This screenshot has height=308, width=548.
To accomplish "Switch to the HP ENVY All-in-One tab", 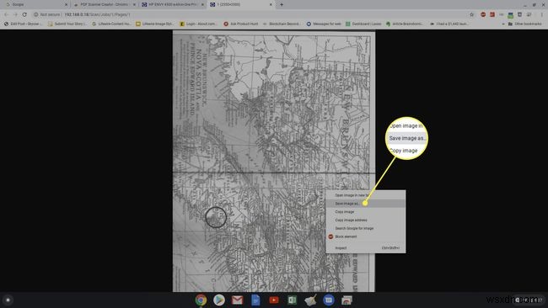I will pos(172,4).
